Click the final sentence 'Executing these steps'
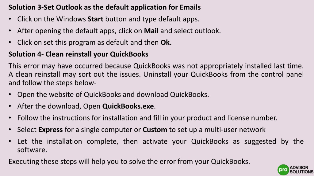 tap(129, 161)
